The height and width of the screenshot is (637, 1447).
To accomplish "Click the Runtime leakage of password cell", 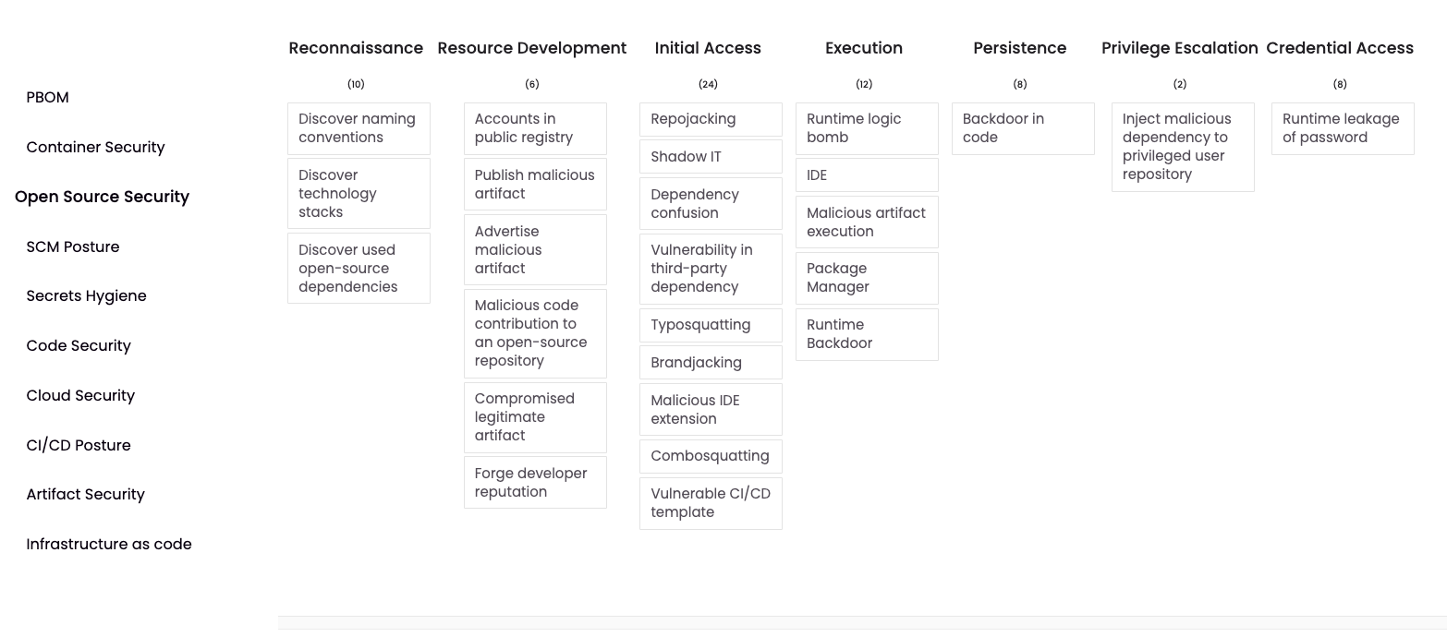I will point(1342,128).
